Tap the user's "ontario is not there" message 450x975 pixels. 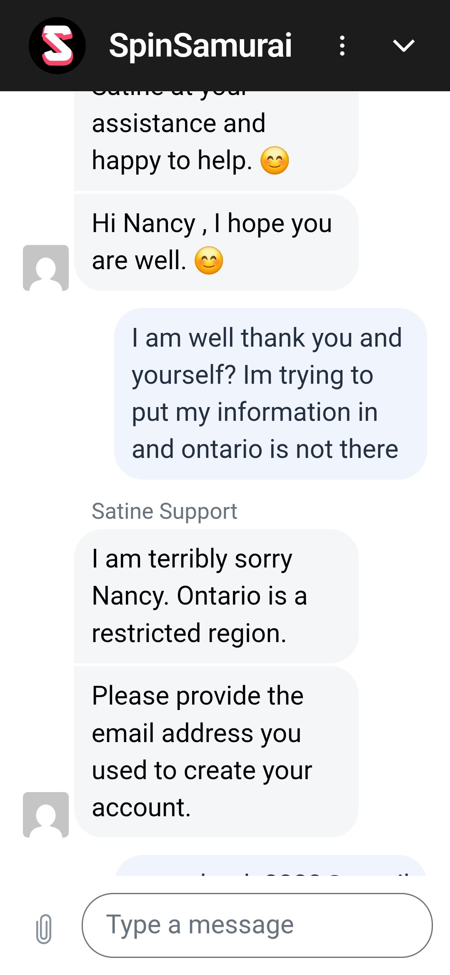point(270,393)
